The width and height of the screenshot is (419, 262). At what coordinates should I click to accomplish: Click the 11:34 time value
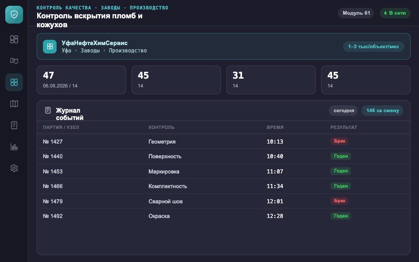point(274,186)
